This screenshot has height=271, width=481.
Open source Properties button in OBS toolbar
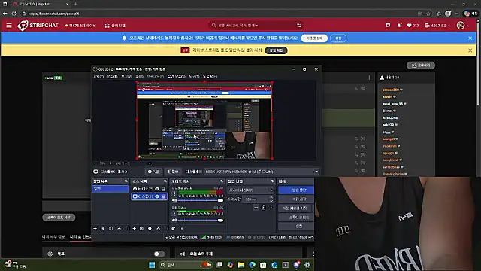[x=153, y=172]
